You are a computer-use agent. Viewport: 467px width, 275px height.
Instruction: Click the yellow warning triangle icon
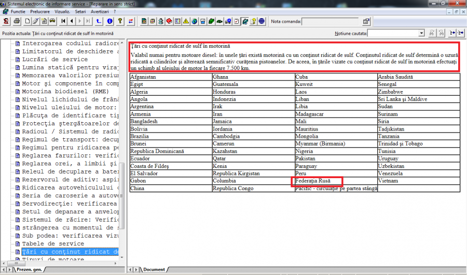click(185, 21)
